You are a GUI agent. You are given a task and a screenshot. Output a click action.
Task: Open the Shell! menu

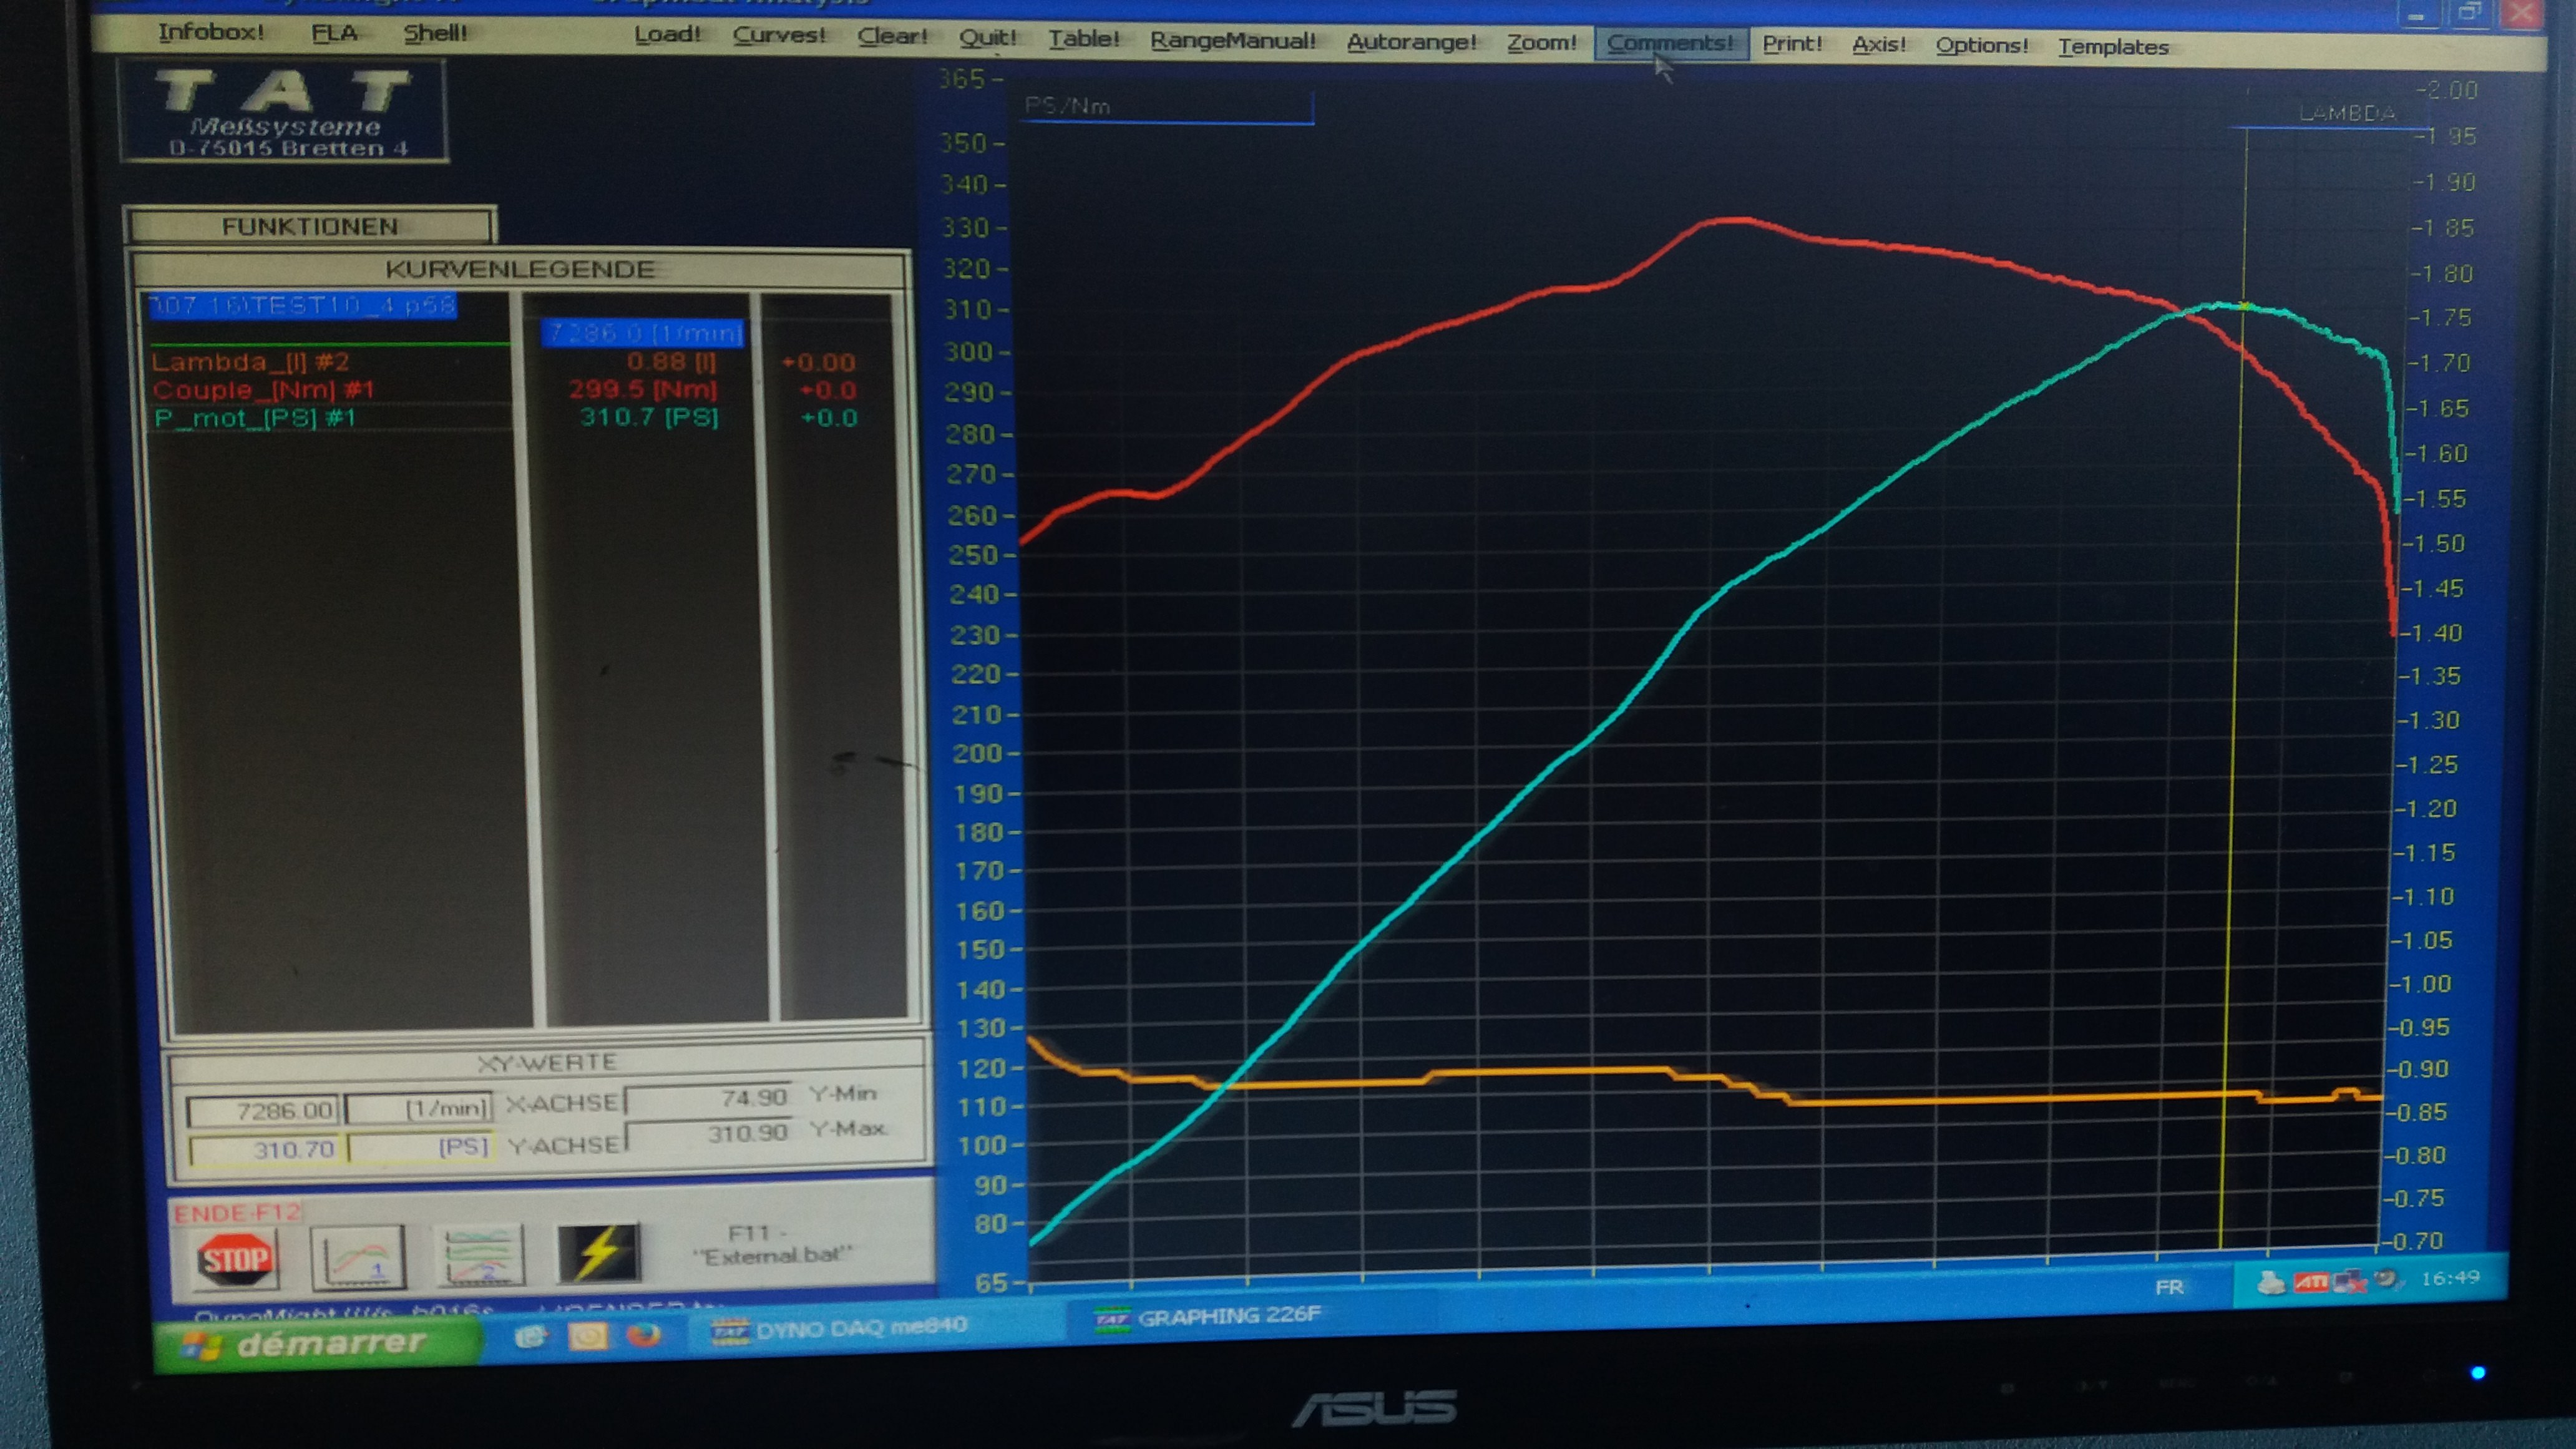tap(435, 33)
